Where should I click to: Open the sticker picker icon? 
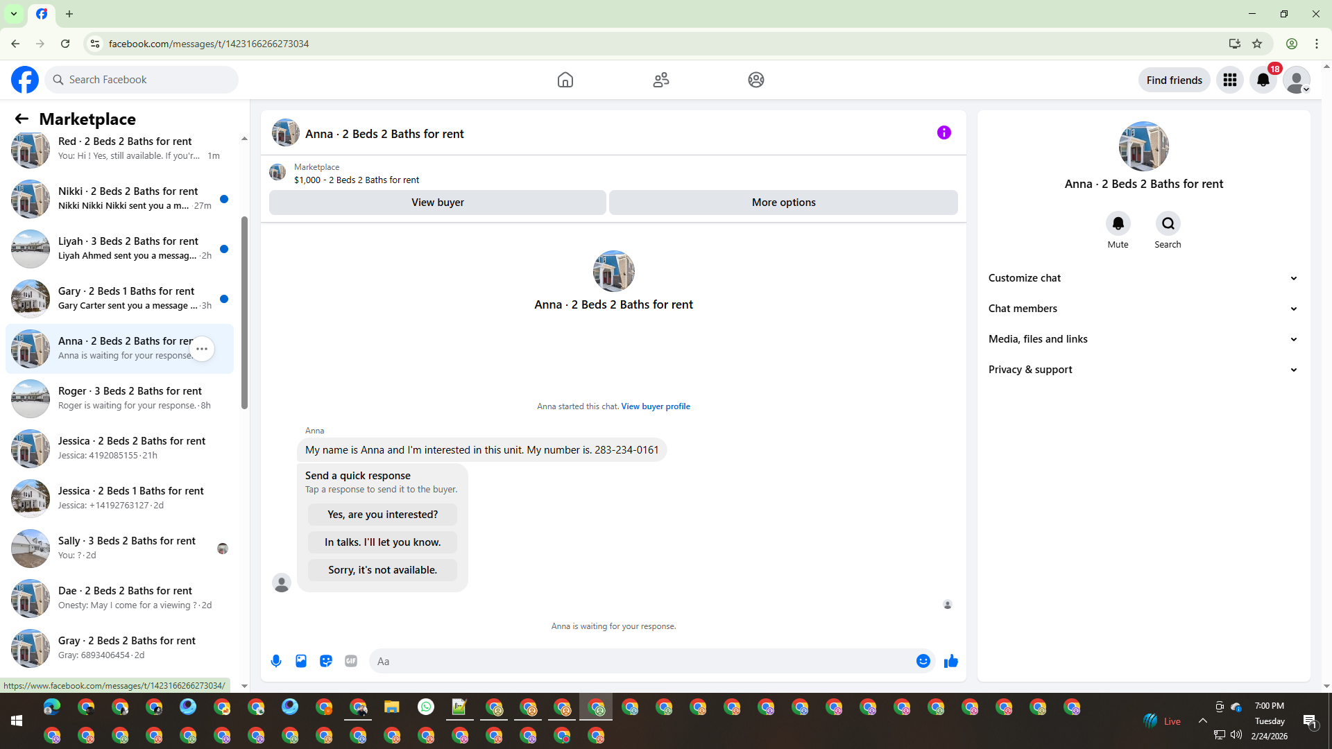326,661
